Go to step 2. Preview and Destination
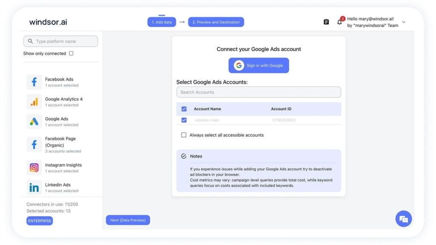436x245 pixels. (x=216, y=22)
